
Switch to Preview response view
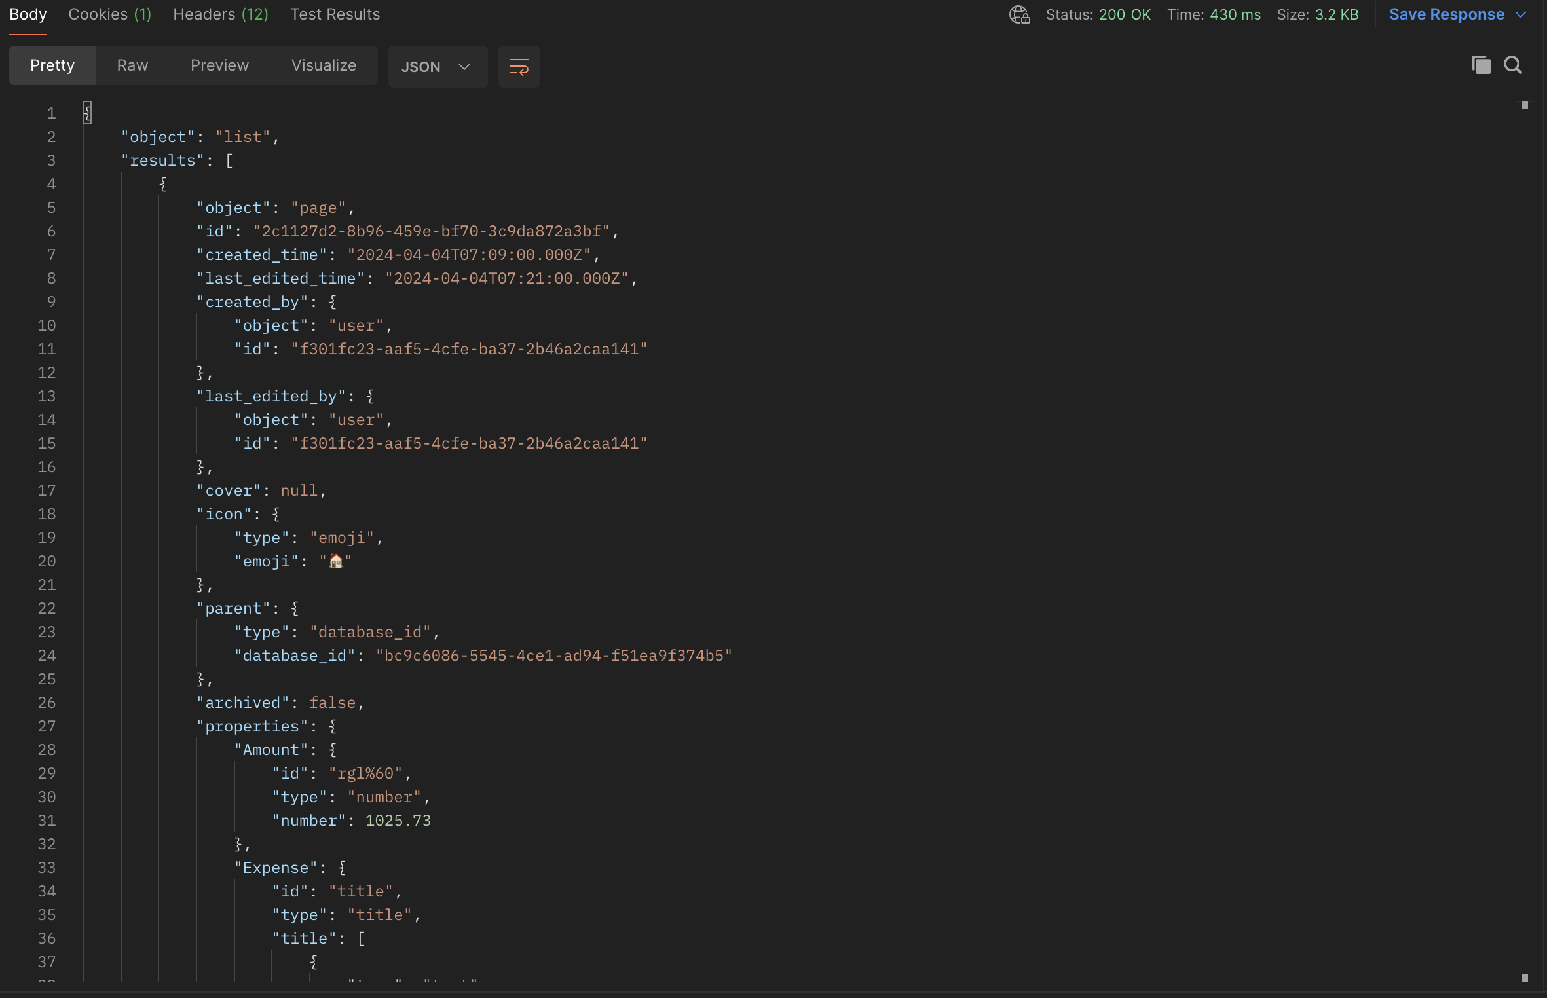pos(219,65)
